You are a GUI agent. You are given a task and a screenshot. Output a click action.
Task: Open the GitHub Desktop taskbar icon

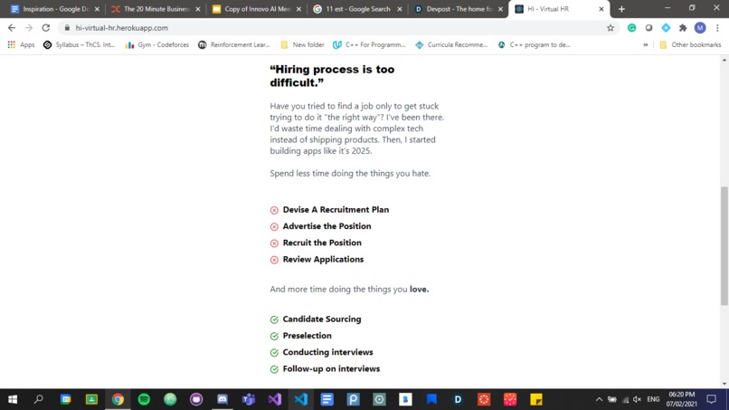click(x=196, y=399)
